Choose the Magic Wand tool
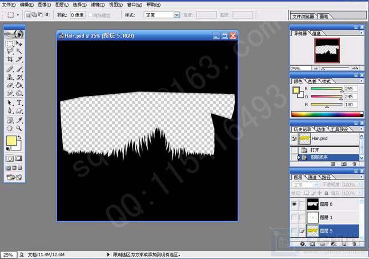369x259 pixels. click(x=19, y=51)
